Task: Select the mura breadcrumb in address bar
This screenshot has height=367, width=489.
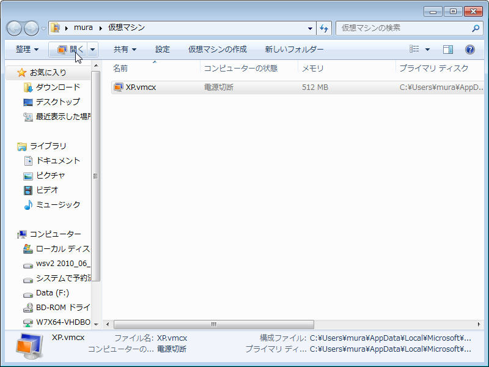Action: pyautogui.click(x=83, y=28)
